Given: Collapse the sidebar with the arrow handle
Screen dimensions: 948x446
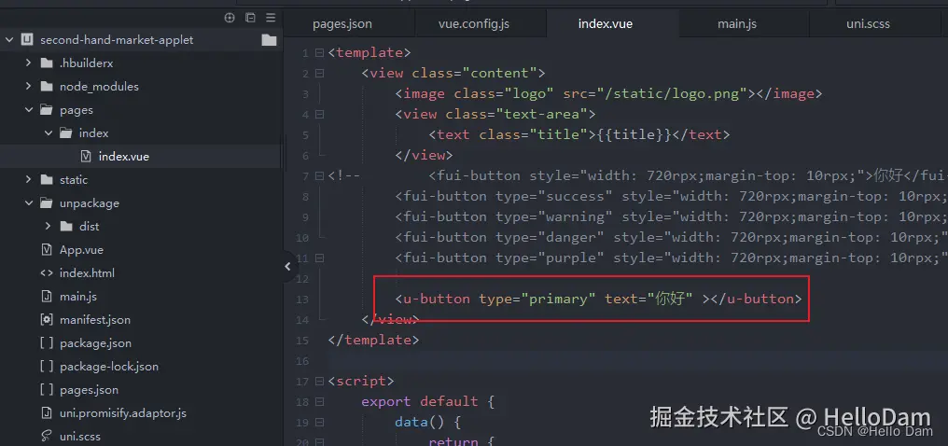Looking at the screenshot, I should (x=287, y=266).
